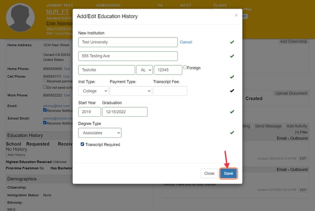Image resolution: width=315 pixels, height=211 pixels.
Task: Click the black checkmark beside Transcript Fee
Action: pyautogui.click(x=232, y=91)
